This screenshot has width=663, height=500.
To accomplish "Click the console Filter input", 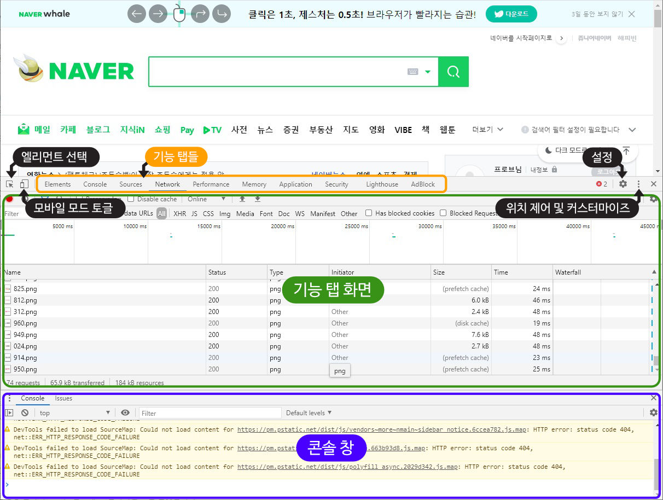I will tap(210, 413).
